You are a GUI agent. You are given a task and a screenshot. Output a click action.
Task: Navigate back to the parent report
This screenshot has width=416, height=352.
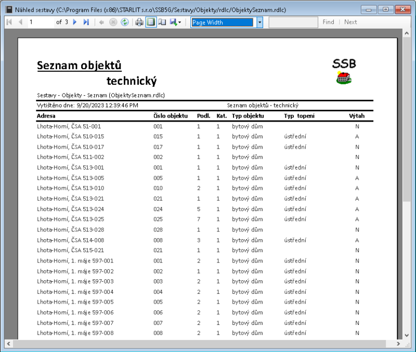coord(102,22)
